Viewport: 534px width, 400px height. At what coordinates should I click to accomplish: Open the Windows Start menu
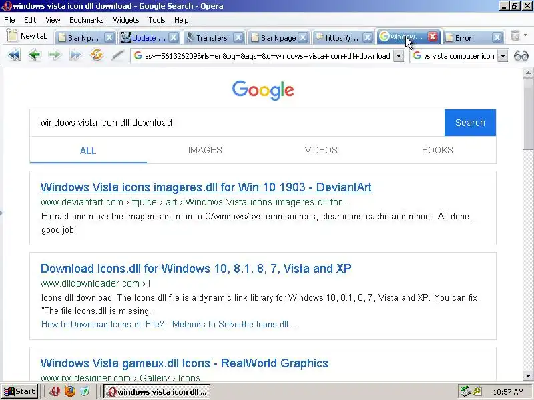pos(19,391)
